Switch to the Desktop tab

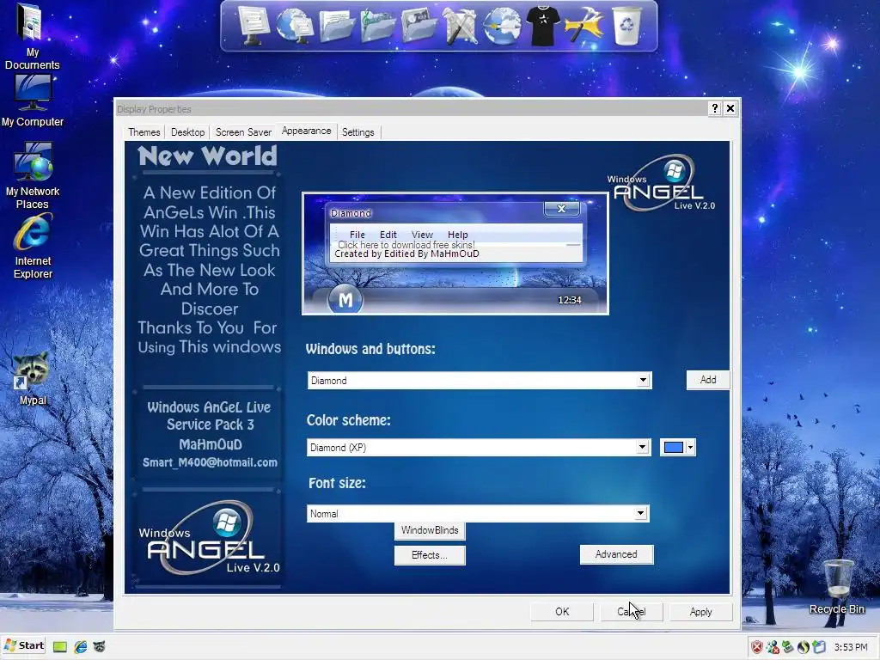(x=187, y=131)
